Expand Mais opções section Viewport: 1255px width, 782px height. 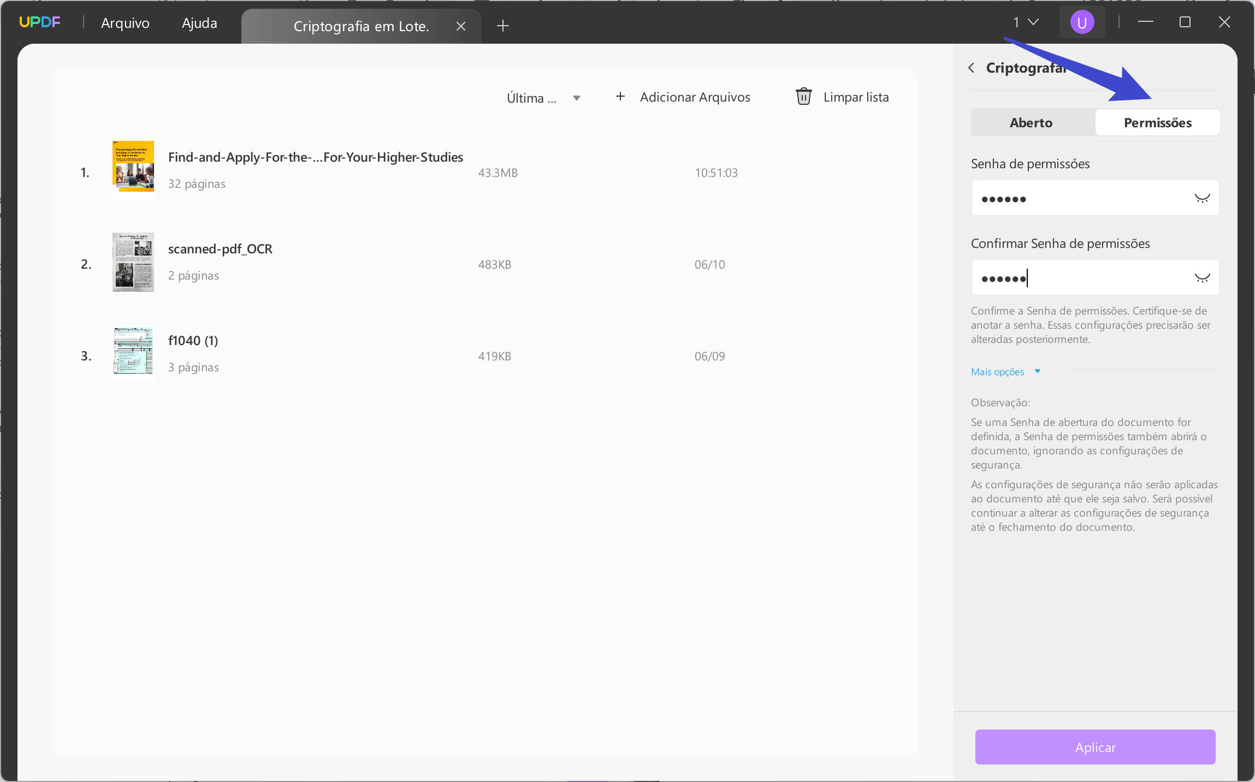(1005, 372)
